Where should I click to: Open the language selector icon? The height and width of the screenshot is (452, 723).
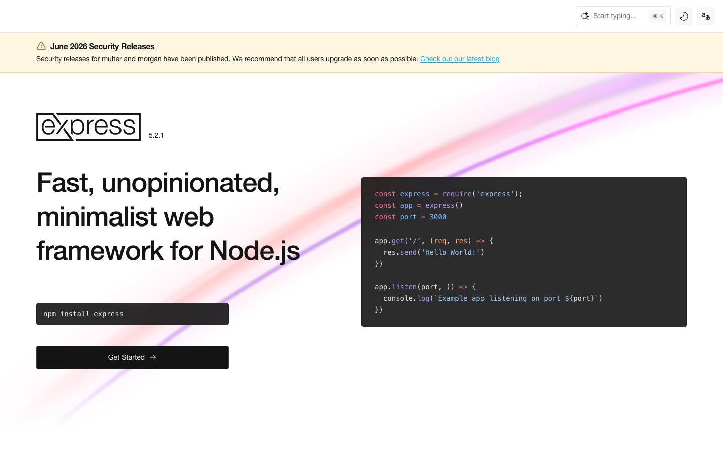tap(706, 16)
